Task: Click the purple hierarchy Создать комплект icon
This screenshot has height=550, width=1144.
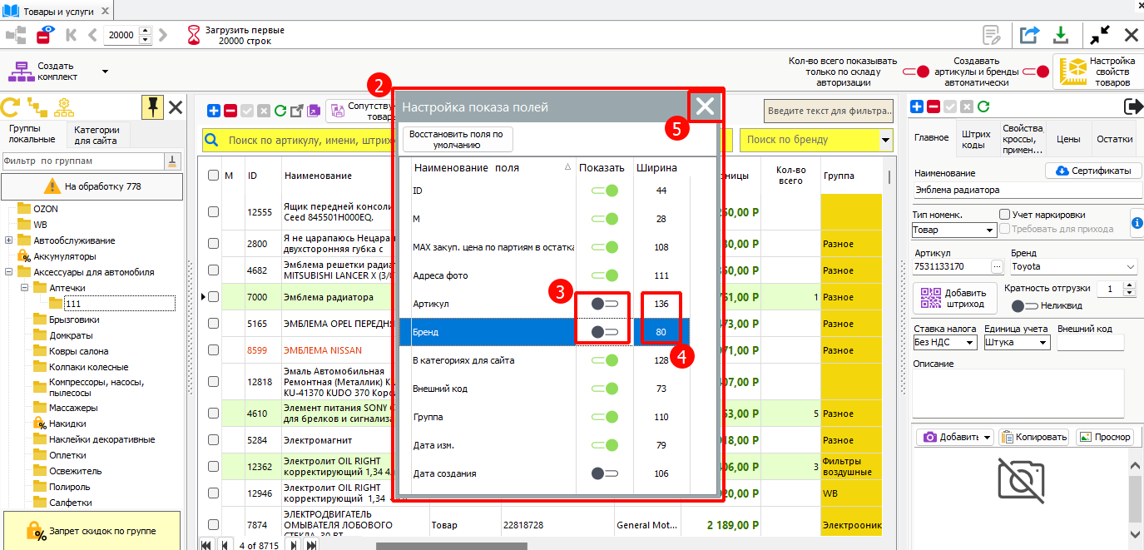Action: (x=20, y=72)
